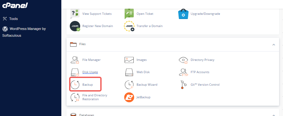The image size is (283, 116).
Task: Click the Files section heading
Action: pyautogui.click(x=82, y=44)
